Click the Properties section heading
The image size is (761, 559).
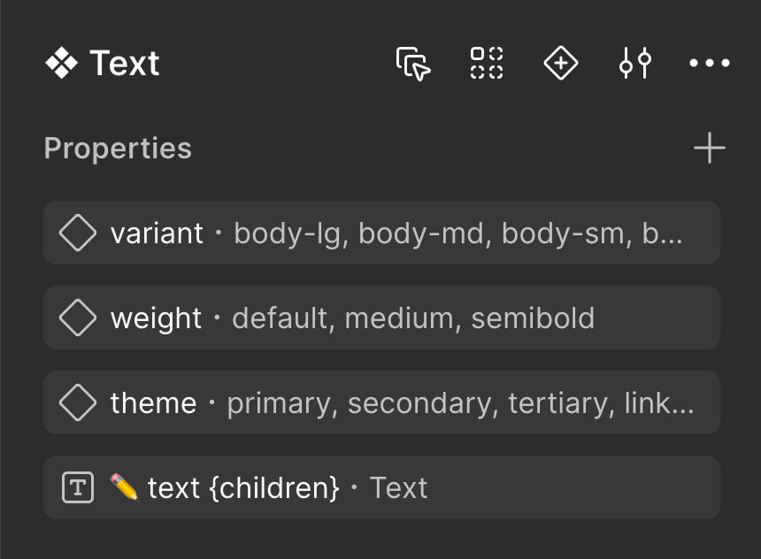pyautogui.click(x=118, y=149)
